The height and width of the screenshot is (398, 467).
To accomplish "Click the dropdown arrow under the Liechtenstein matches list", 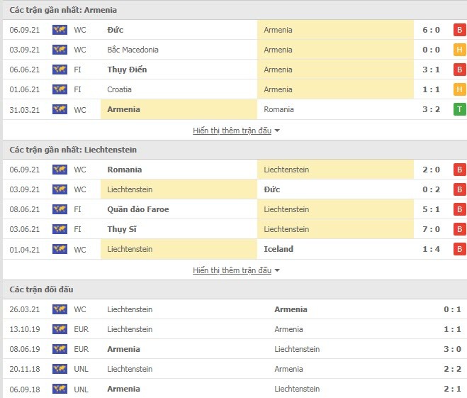I will click(x=277, y=270).
